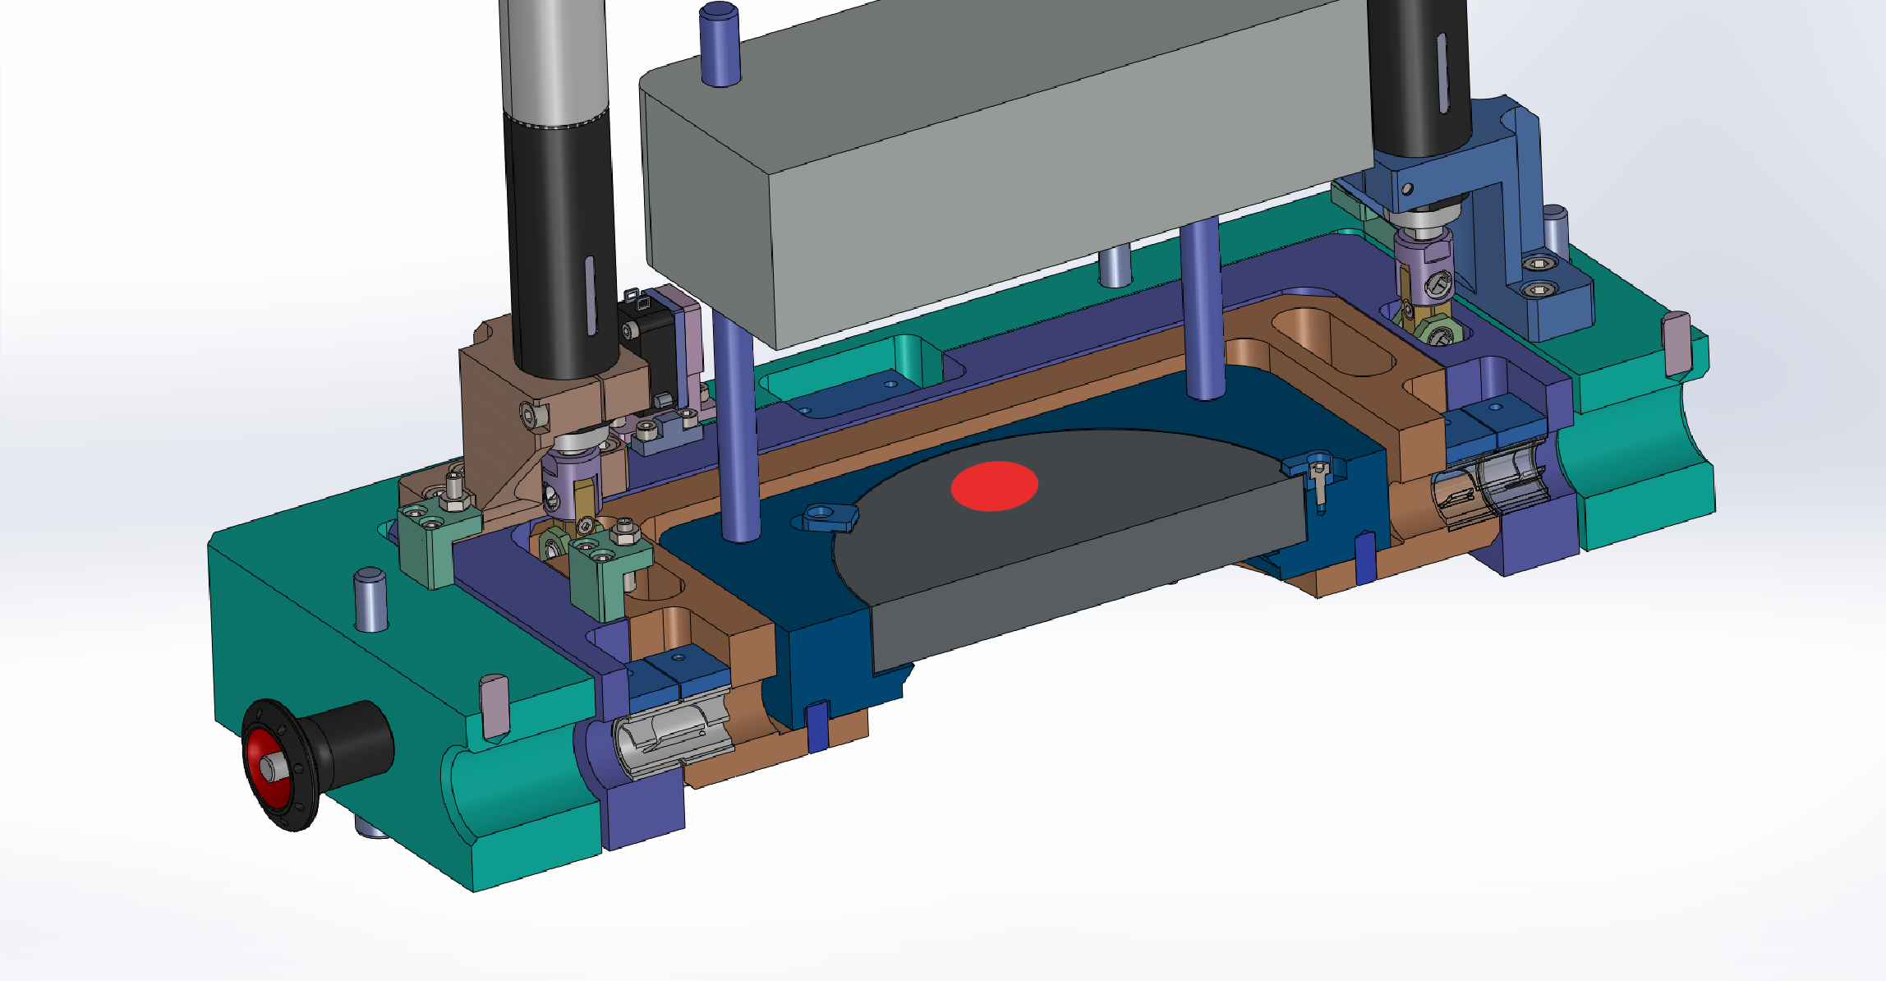This screenshot has width=1886, height=981.
Task: Click the red spot on the dark disc
Action: pyautogui.click(x=995, y=486)
